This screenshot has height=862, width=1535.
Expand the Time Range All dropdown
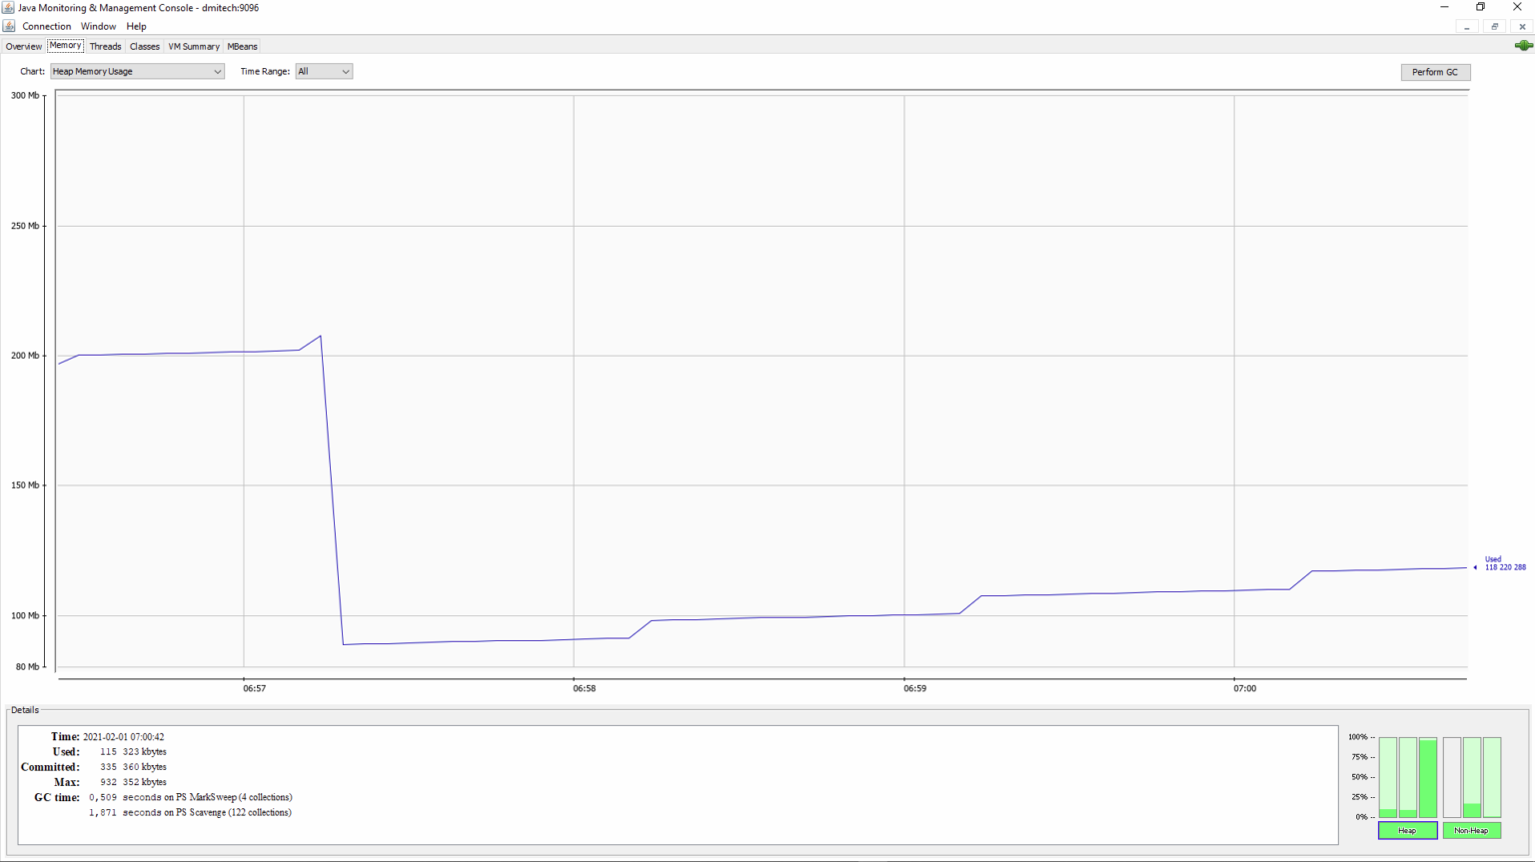click(x=324, y=72)
